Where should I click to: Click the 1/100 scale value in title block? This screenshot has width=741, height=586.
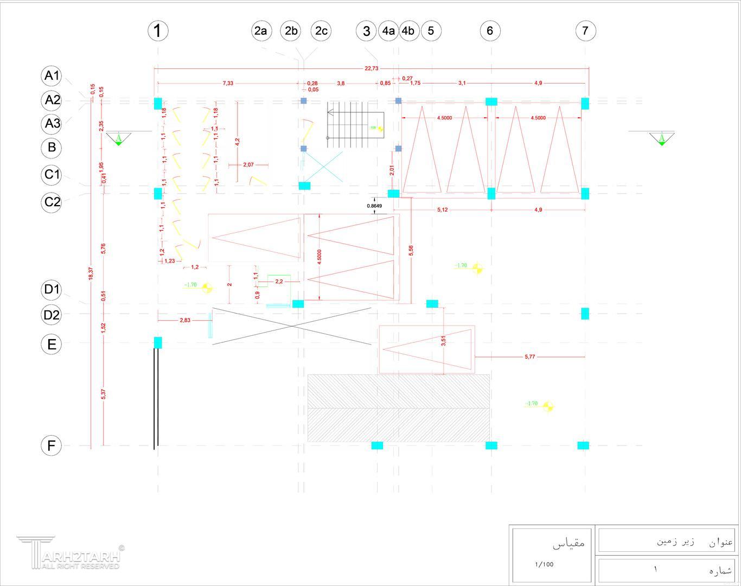point(544,564)
